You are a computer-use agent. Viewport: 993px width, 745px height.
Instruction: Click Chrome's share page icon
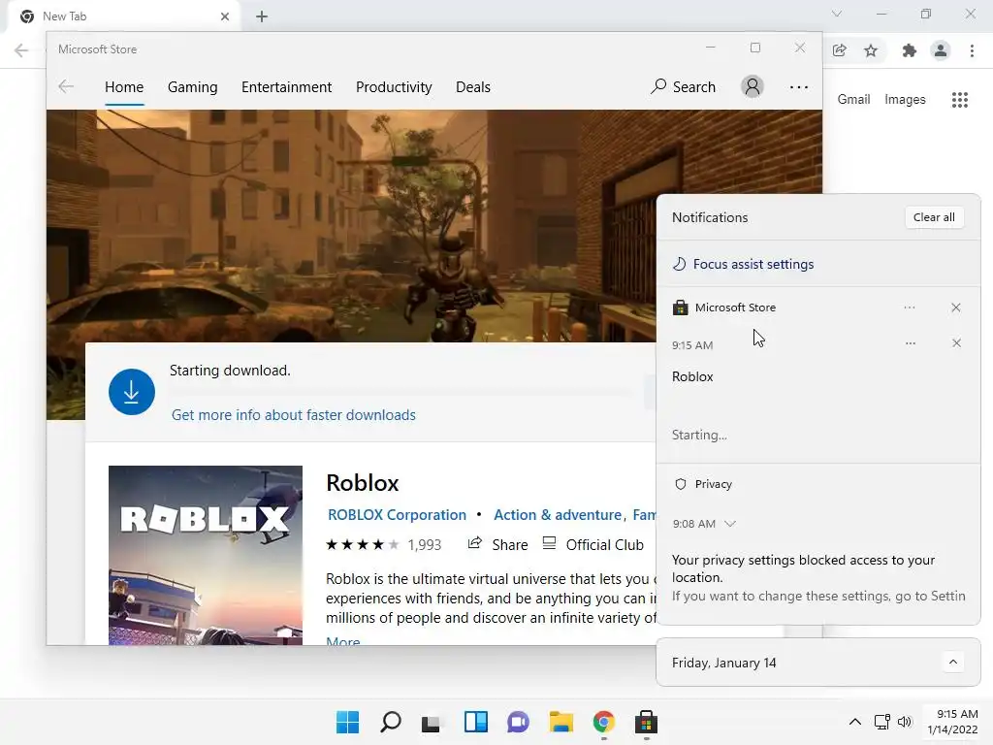tap(840, 50)
